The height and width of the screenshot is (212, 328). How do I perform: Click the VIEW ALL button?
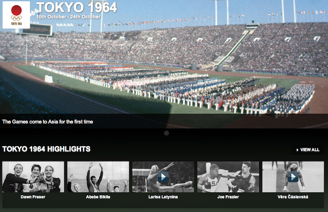point(308,150)
